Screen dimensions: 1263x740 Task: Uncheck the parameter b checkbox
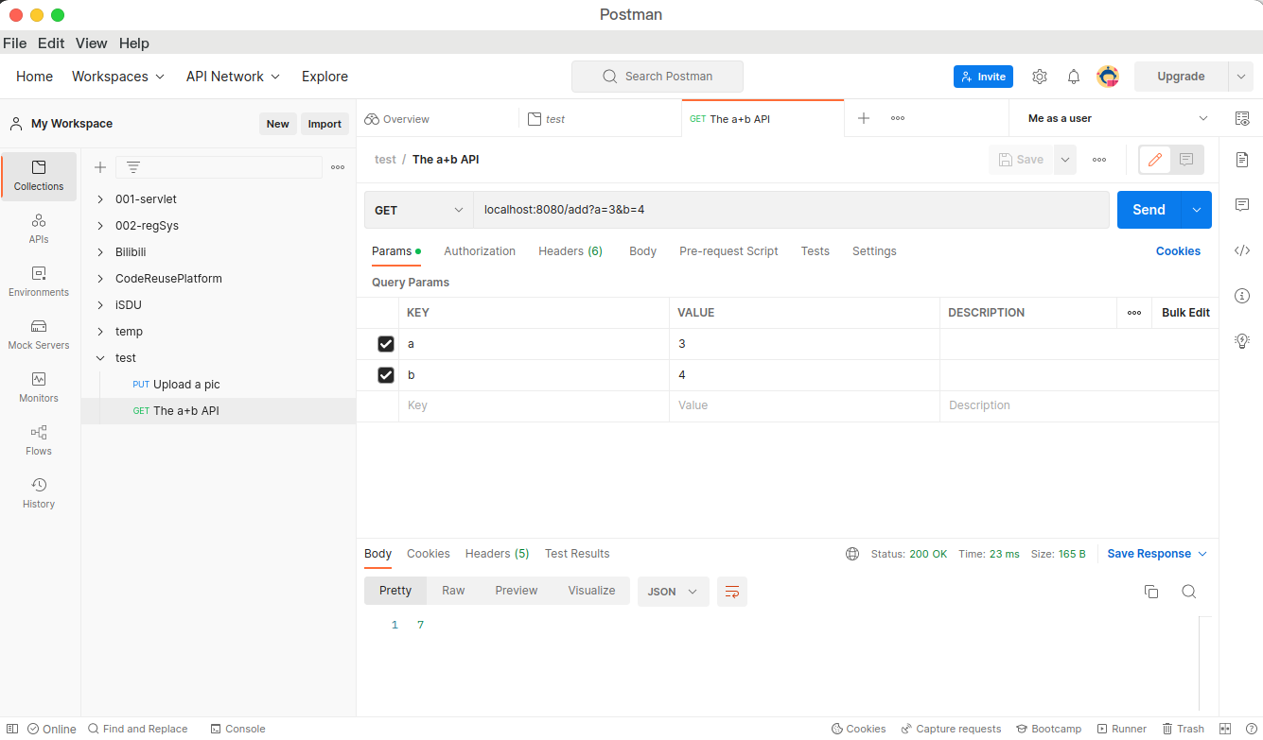tap(386, 375)
